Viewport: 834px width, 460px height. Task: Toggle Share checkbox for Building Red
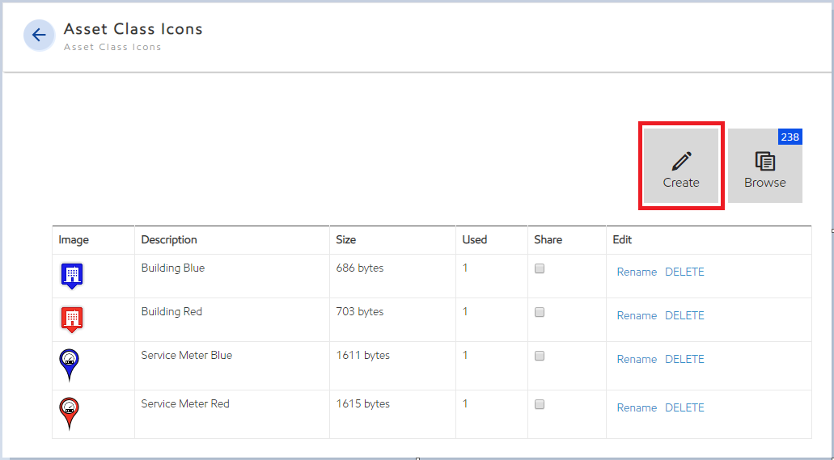(x=540, y=312)
